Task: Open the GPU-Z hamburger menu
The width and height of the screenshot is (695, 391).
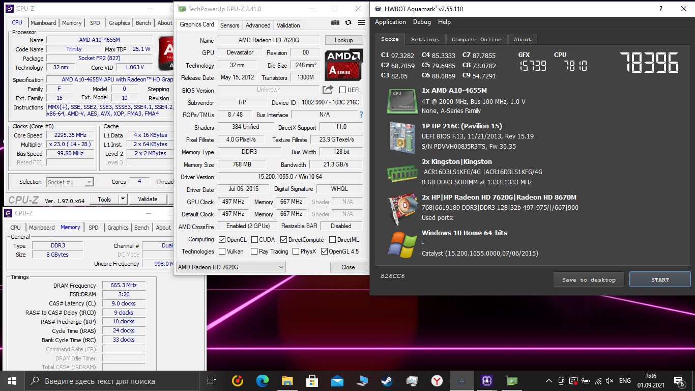Action: 361,22
